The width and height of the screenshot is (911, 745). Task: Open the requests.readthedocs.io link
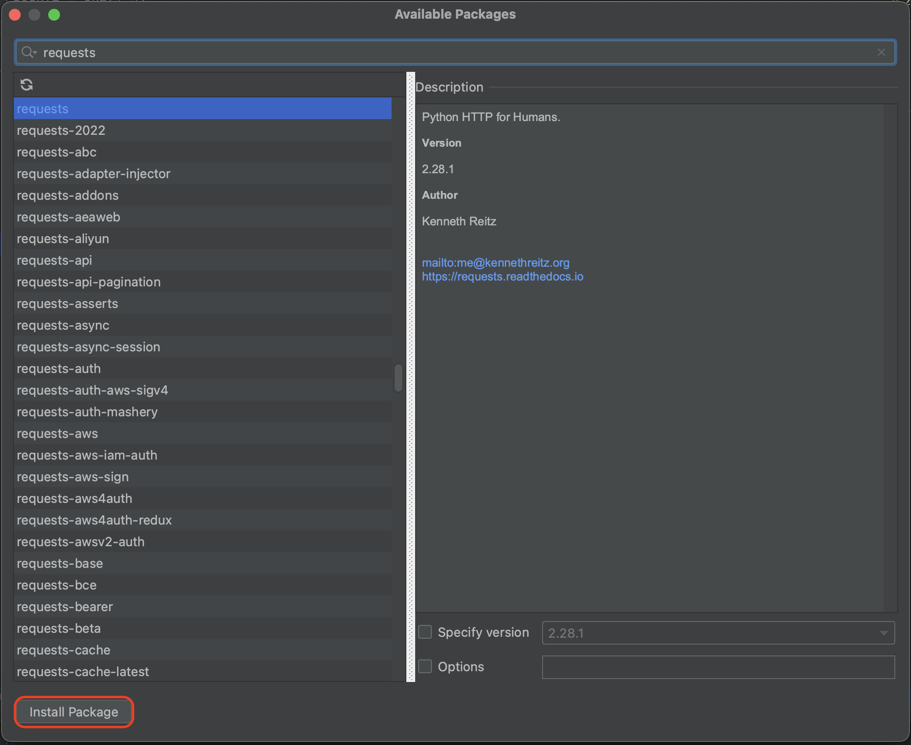point(502,277)
